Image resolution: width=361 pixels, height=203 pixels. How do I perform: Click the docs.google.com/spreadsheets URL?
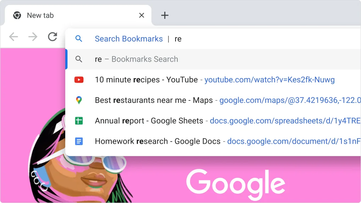click(x=285, y=121)
